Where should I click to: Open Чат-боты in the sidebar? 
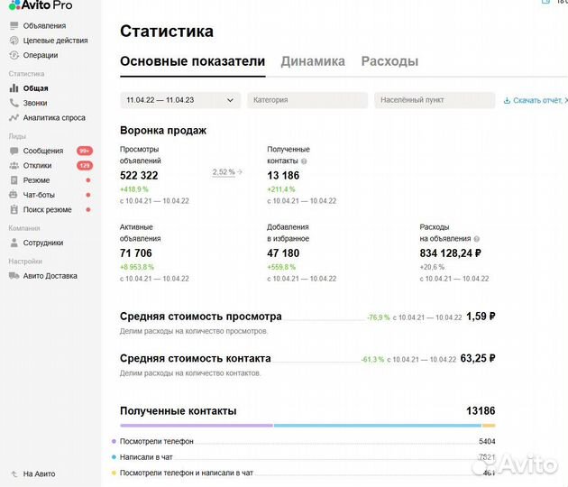click(x=39, y=195)
